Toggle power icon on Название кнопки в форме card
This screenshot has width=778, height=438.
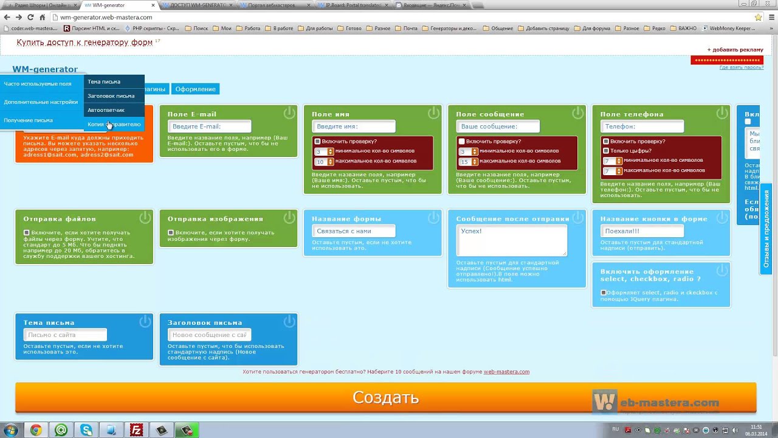(722, 217)
